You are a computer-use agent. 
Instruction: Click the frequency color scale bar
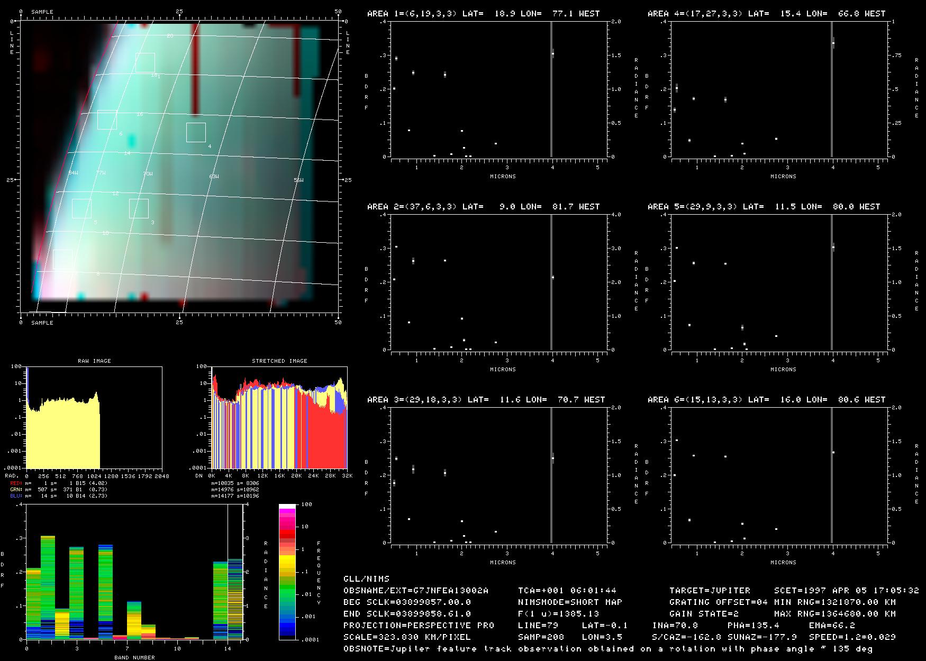287,572
